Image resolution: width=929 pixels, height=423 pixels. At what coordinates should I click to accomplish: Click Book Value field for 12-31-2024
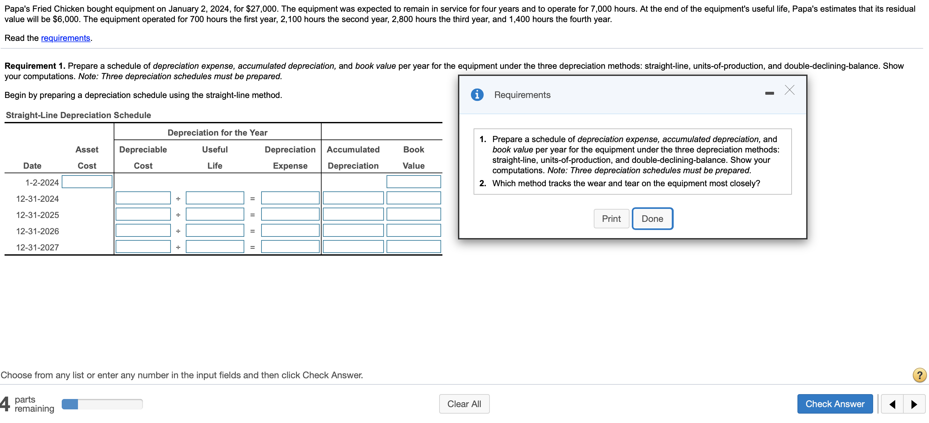coord(414,198)
